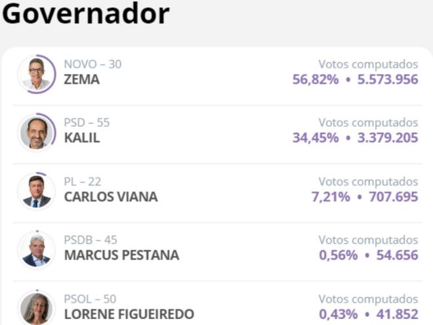Screen dimensions: 433x325
Task: Click the PSD – 55 party label
Action: 87,123
